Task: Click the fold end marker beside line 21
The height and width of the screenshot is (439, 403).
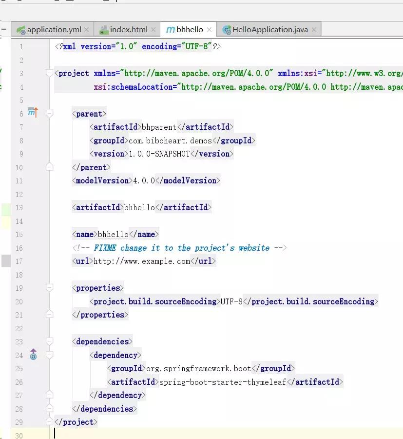Action: click(49, 314)
